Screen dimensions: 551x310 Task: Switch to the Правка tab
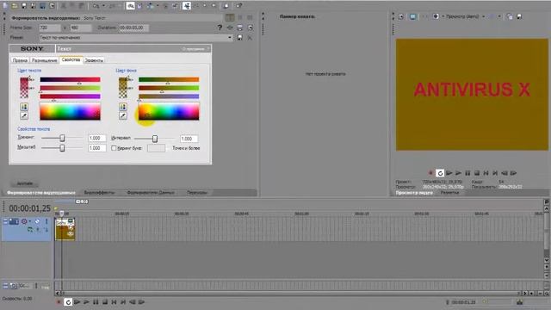point(20,60)
